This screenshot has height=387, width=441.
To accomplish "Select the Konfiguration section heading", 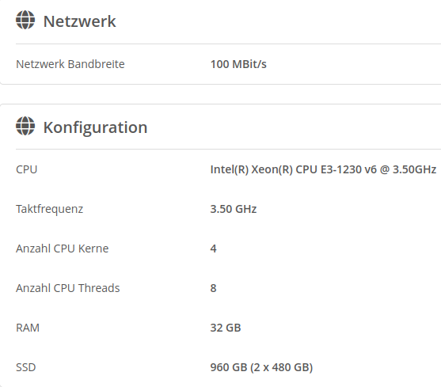I will coord(95,128).
